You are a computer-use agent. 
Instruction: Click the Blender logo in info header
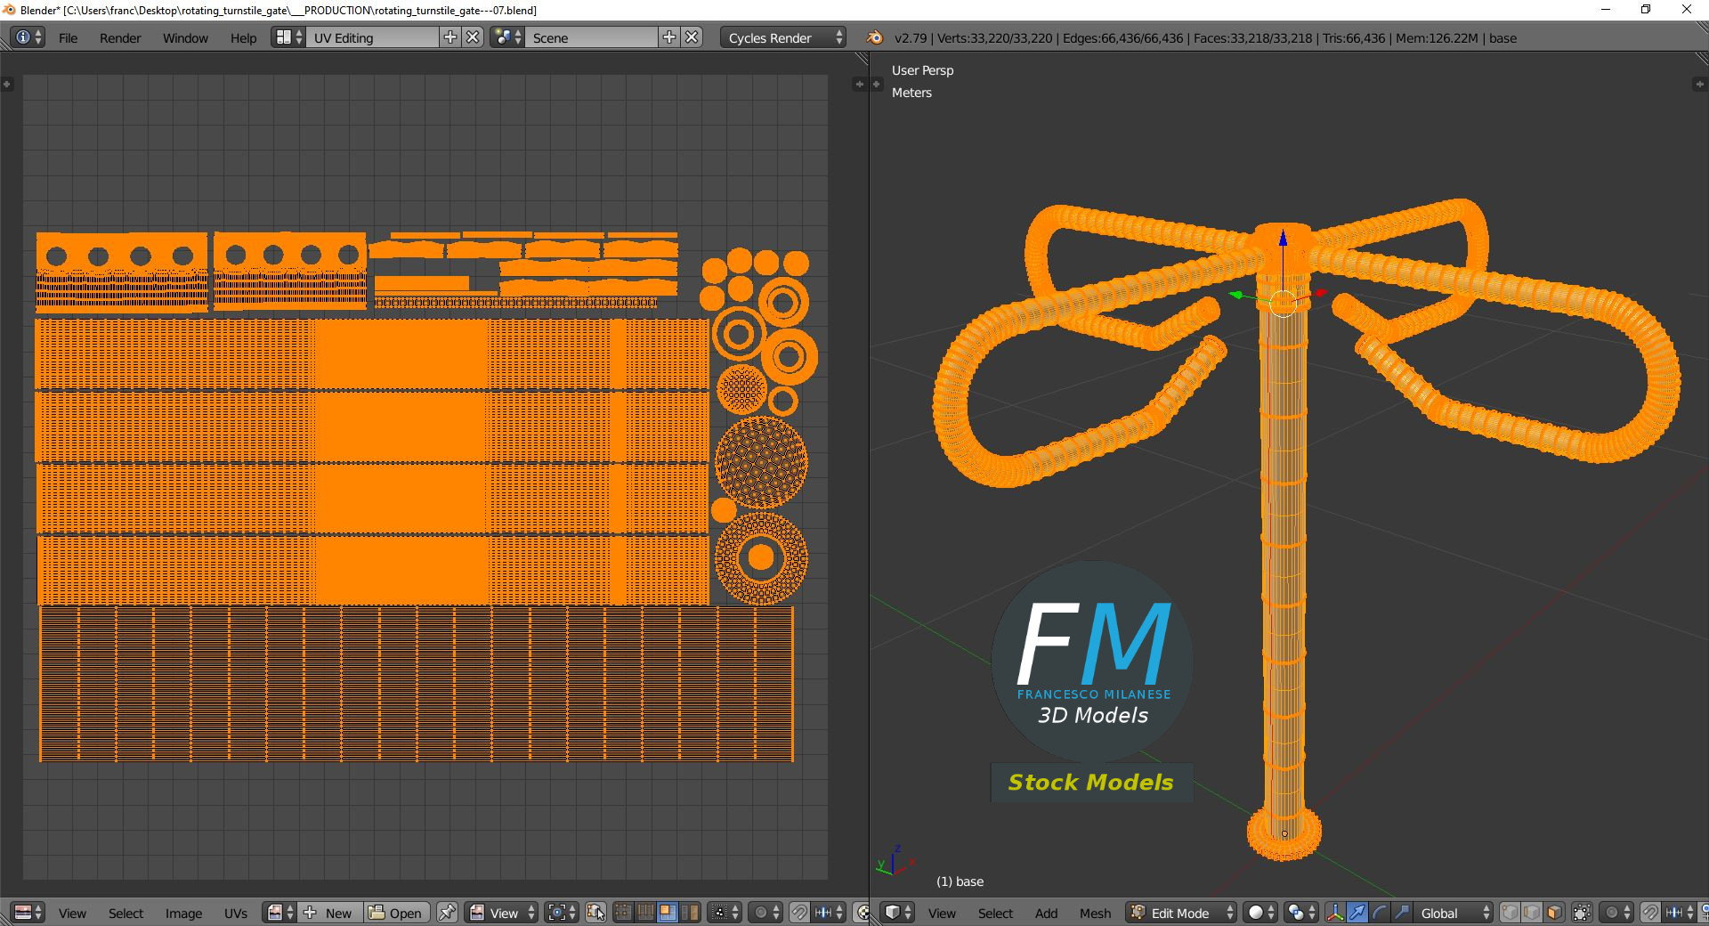point(874,37)
